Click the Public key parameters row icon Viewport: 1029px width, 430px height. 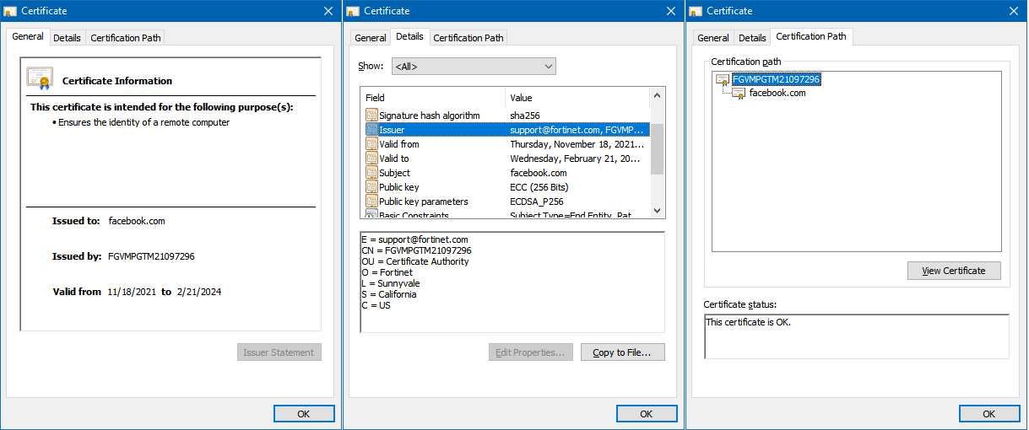click(371, 202)
